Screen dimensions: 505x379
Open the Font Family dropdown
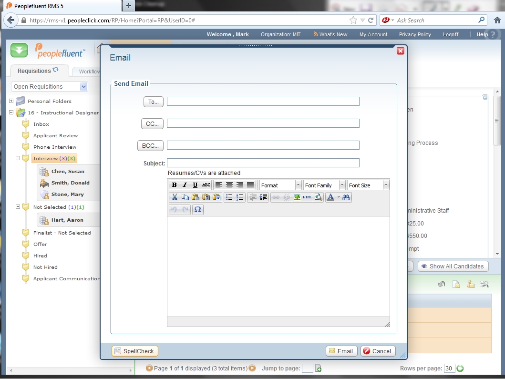pos(324,185)
